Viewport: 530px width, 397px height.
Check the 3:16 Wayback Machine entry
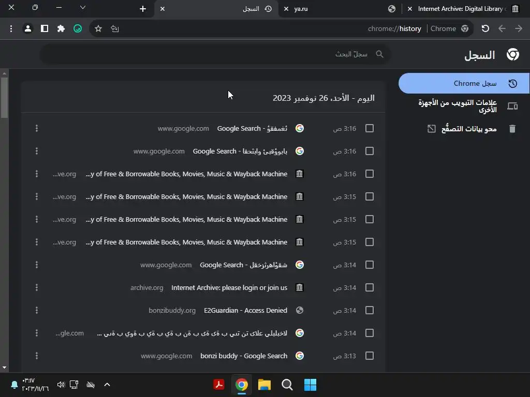[x=370, y=174]
